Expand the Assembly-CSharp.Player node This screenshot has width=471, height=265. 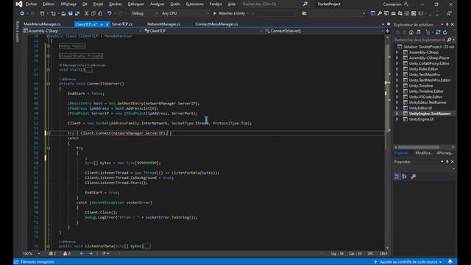[397, 58]
